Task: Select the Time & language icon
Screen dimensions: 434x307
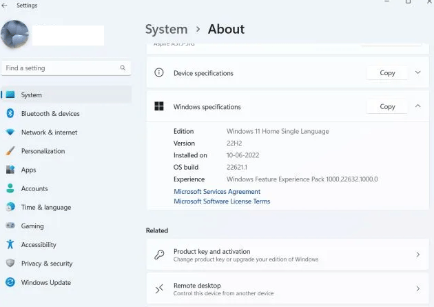Action: (x=10, y=207)
